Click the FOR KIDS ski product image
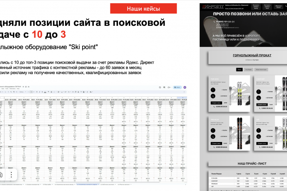 click(240, 94)
